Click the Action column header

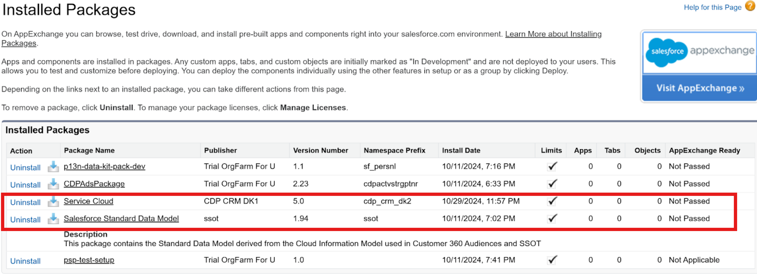click(x=21, y=151)
